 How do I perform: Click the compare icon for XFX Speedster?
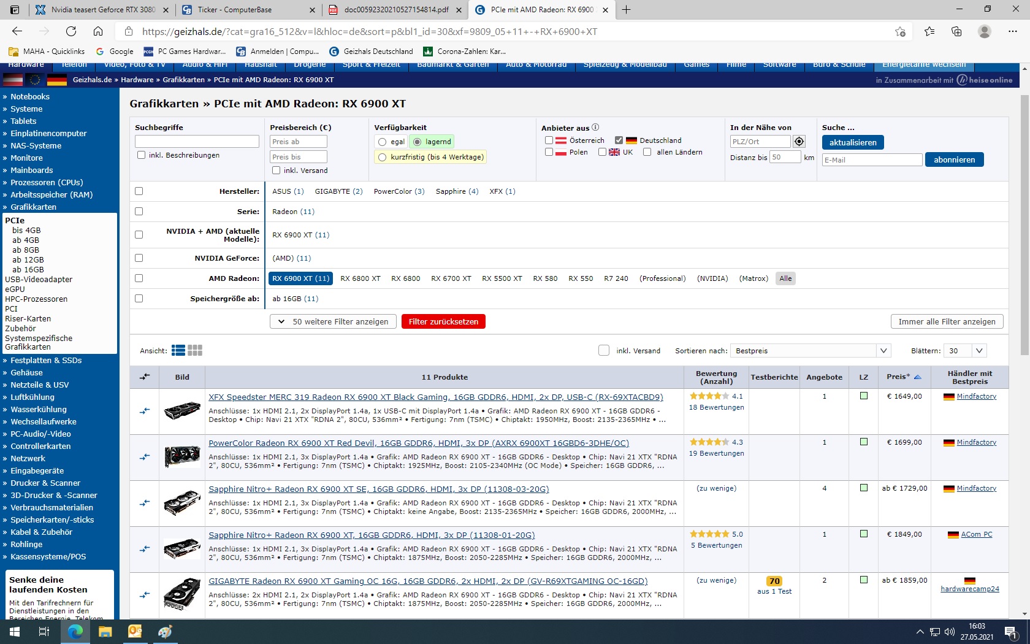pos(145,411)
